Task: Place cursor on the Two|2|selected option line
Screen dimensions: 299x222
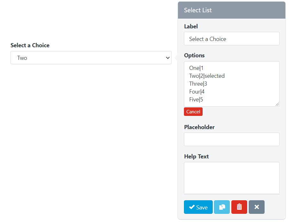Action: (x=207, y=76)
